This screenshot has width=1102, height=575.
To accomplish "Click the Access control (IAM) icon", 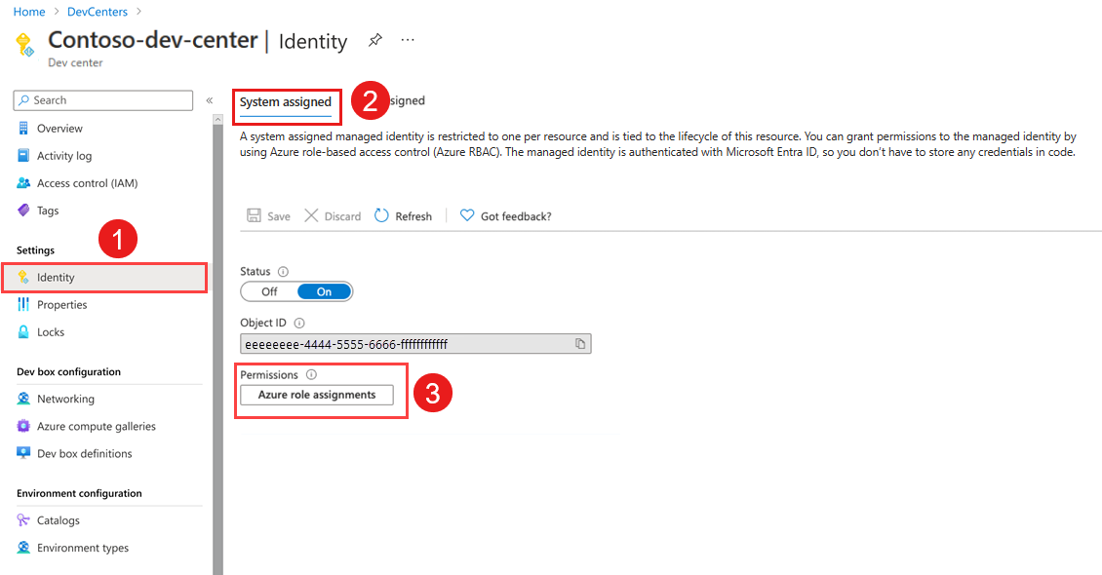I will point(23,183).
